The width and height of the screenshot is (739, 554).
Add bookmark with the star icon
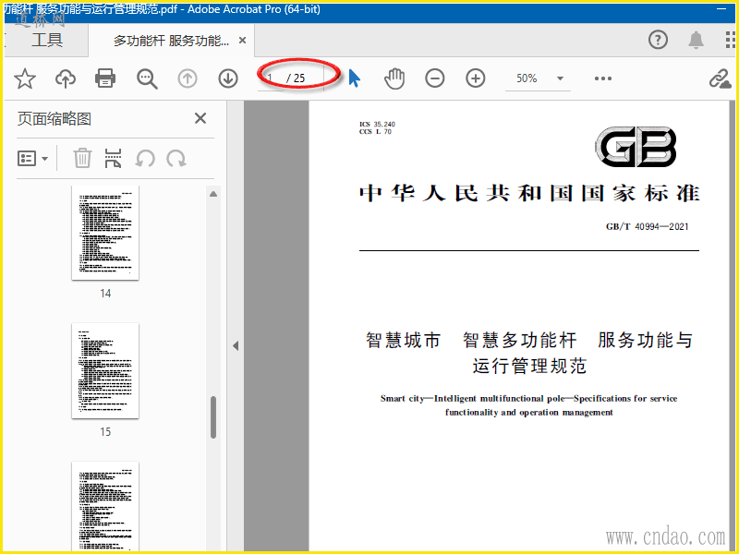[25, 78]
